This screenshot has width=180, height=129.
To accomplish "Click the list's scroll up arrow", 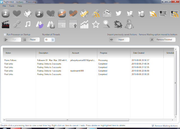I will [175, 49].
